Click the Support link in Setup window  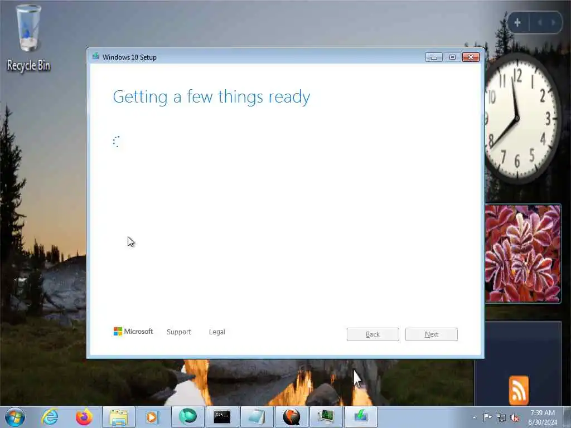(179, 332)
